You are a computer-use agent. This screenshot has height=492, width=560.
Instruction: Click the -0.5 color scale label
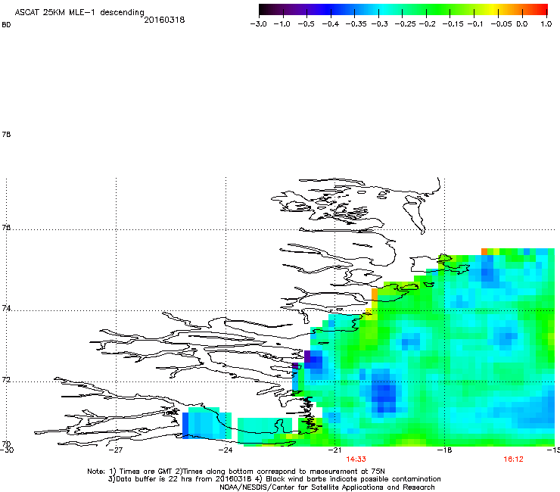[306, 24]
